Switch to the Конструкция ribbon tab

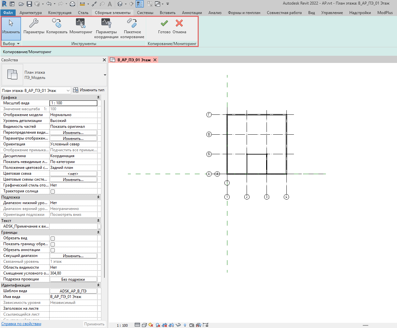60,13
